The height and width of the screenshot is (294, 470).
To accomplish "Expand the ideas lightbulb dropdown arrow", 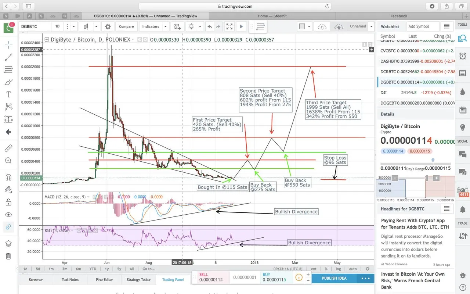I will coord(200,26).
